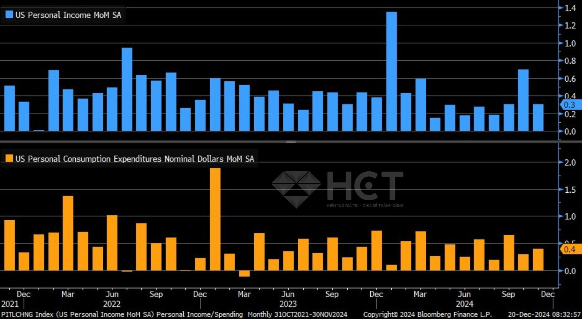Viewport: 582px width, 319px height.
Task: Click the 'PITLCHNG Index' footer text
Action: click(27, 314)
